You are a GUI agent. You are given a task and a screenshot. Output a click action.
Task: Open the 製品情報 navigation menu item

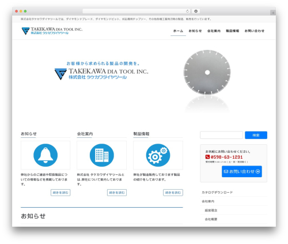click(232, 31)
